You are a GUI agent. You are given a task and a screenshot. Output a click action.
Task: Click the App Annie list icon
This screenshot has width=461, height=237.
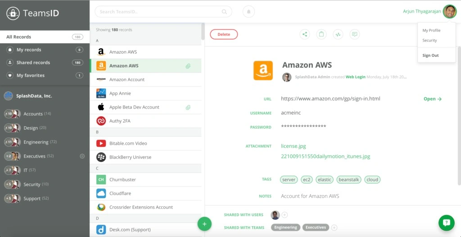click(x=101, y=93)
